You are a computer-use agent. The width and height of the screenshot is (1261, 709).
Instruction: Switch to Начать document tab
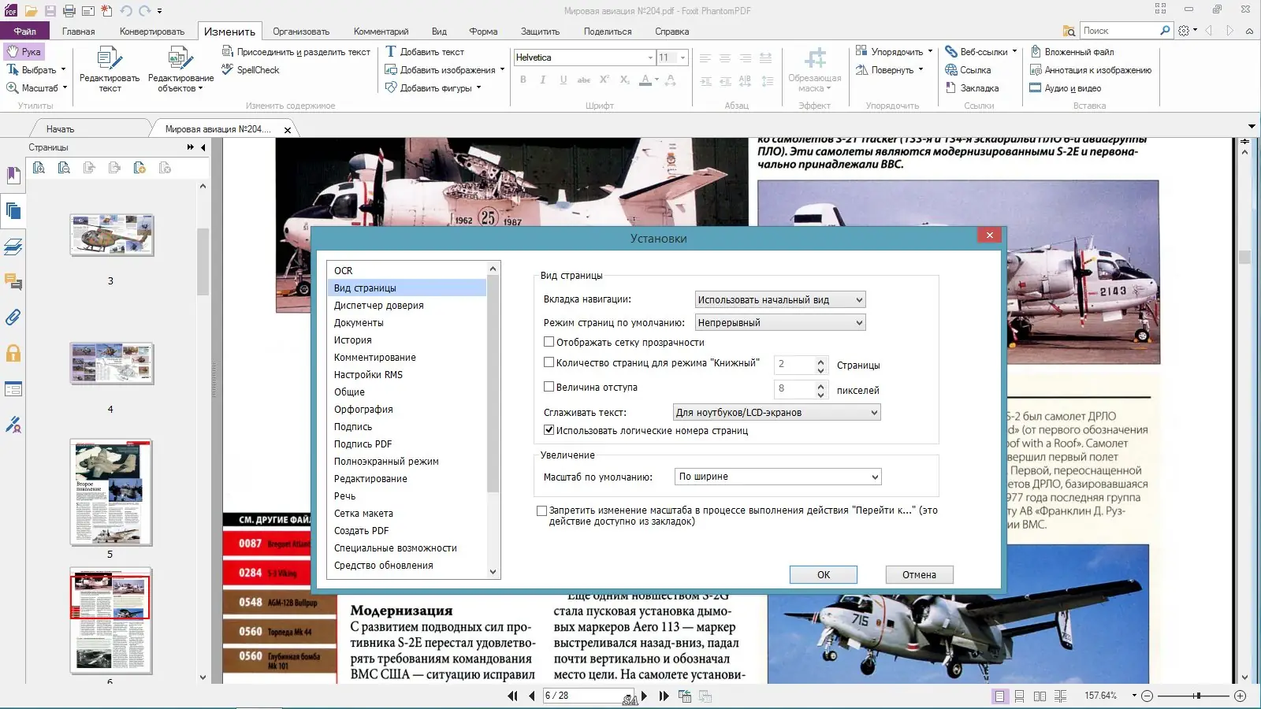pyautogui.click(x=61, y=129)
